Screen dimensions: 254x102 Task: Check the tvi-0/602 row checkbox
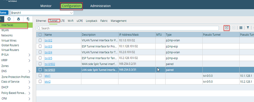click(x=40, y=64)
